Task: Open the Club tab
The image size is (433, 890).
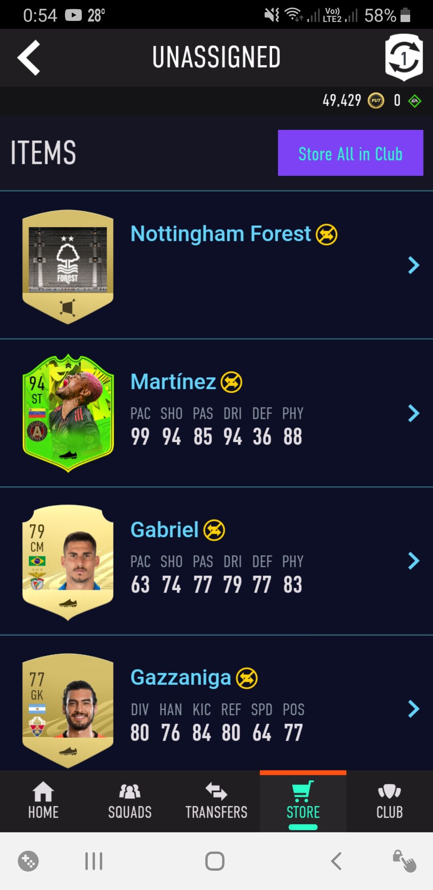Action: click(x=390, y=801)
